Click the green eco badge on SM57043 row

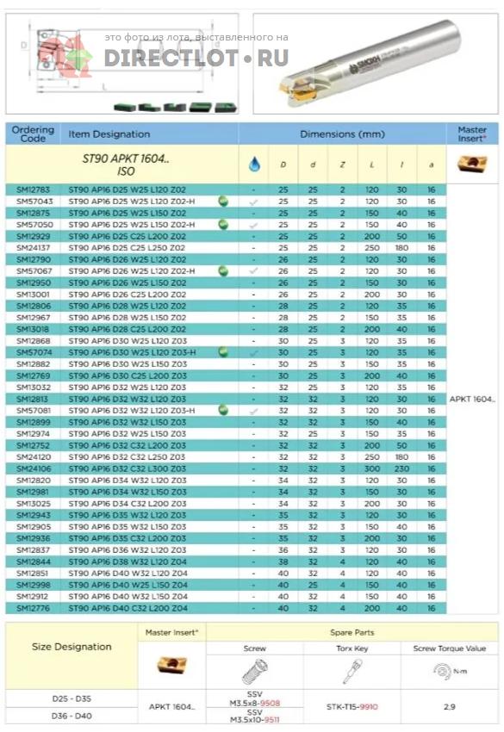pos(224,202)
